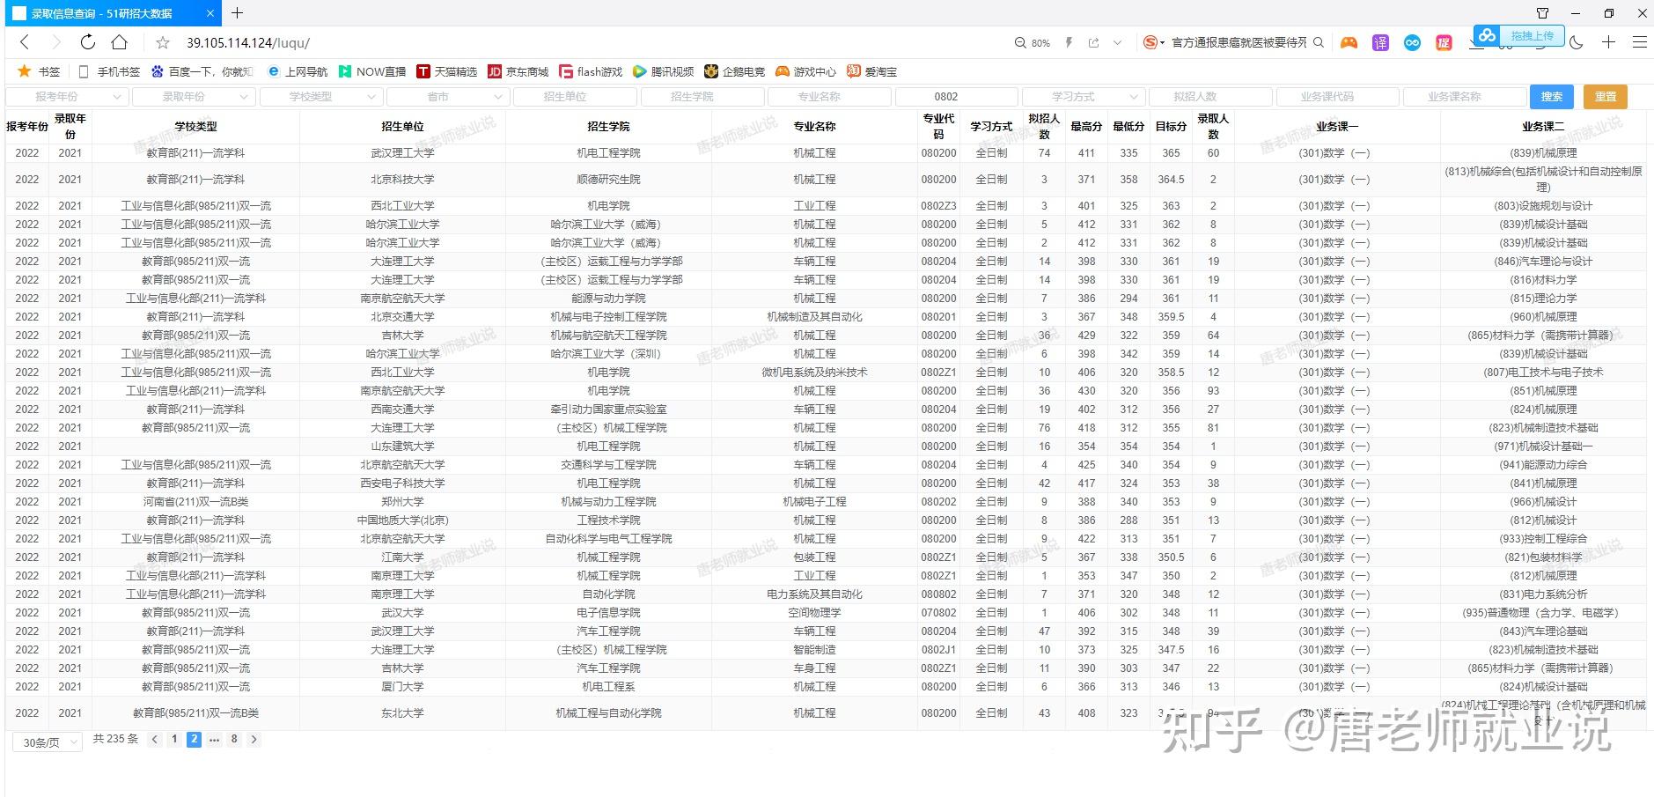Expand the 报考年份 filter dropdown
This screenshot has height=797, width=1654.
pos(67,97)
